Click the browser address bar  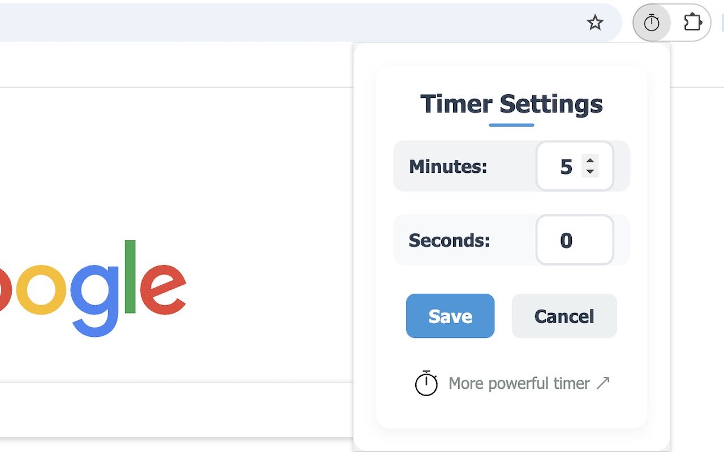point(283,23)
